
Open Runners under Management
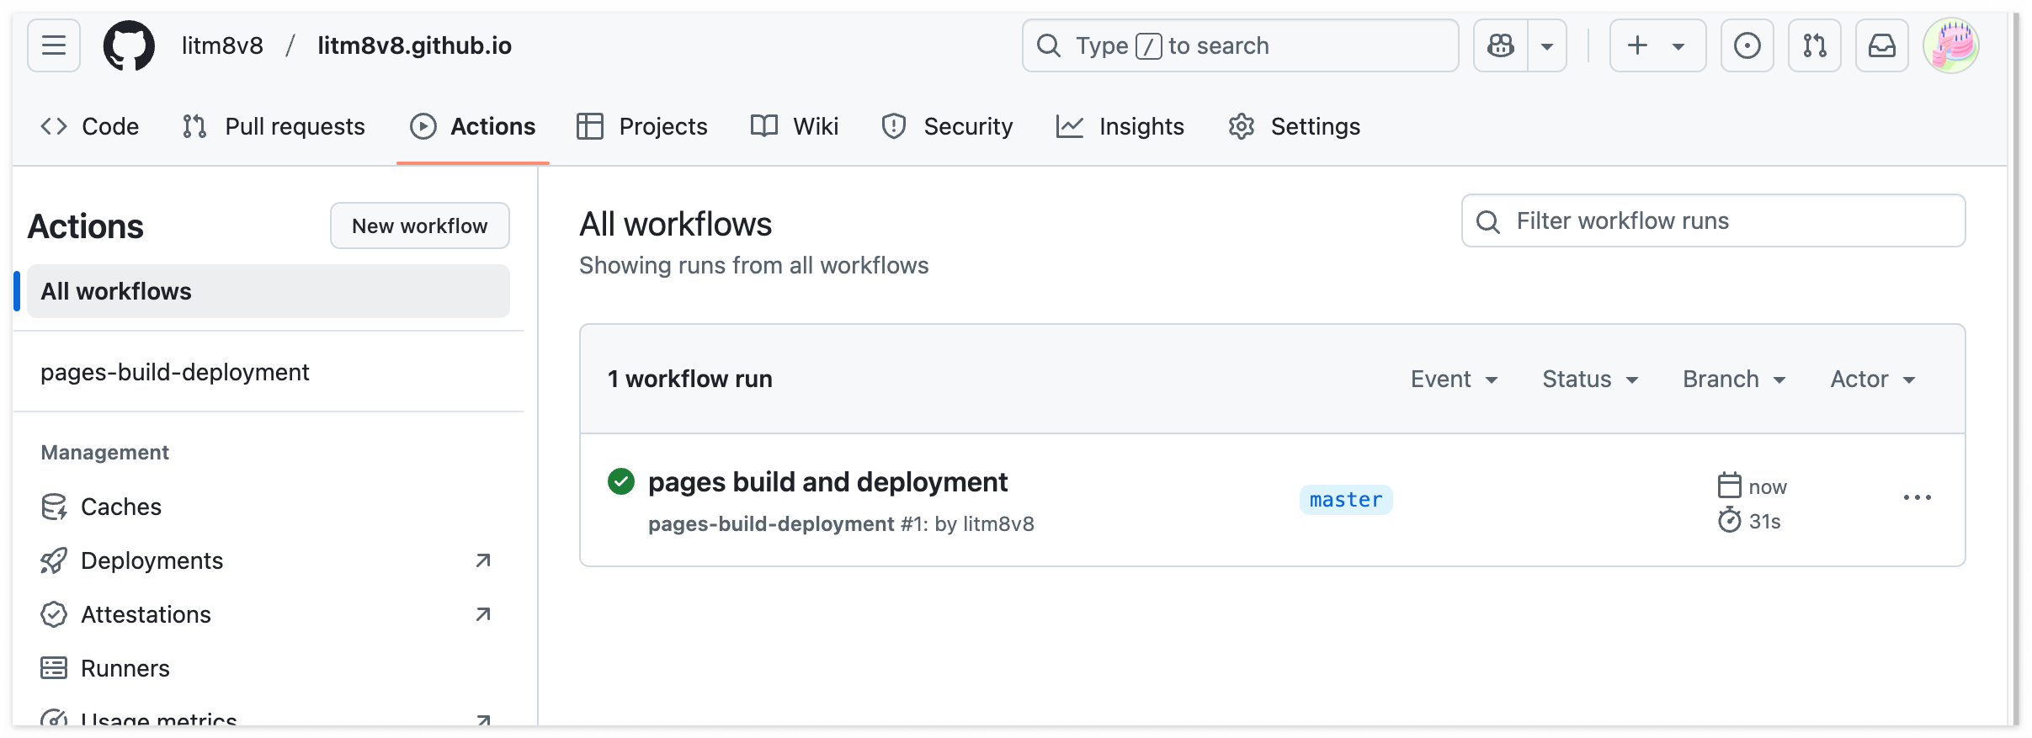click(x=269, y=668)
